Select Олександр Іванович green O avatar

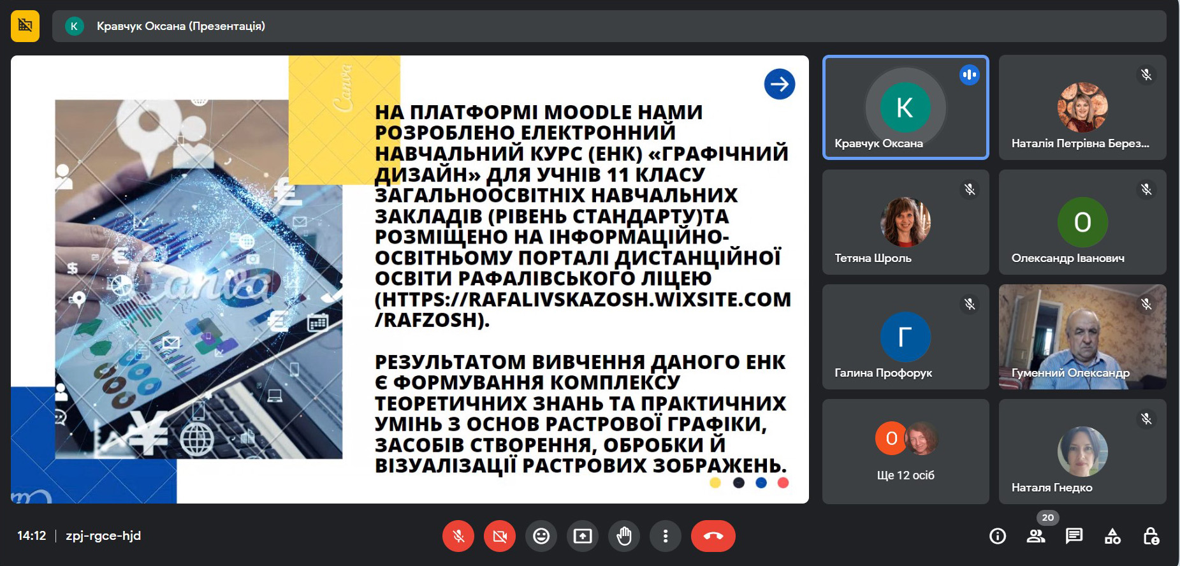pyautogui.click(x=1082, y=222)
